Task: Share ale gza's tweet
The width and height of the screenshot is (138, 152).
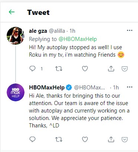Action: (111, 69)
